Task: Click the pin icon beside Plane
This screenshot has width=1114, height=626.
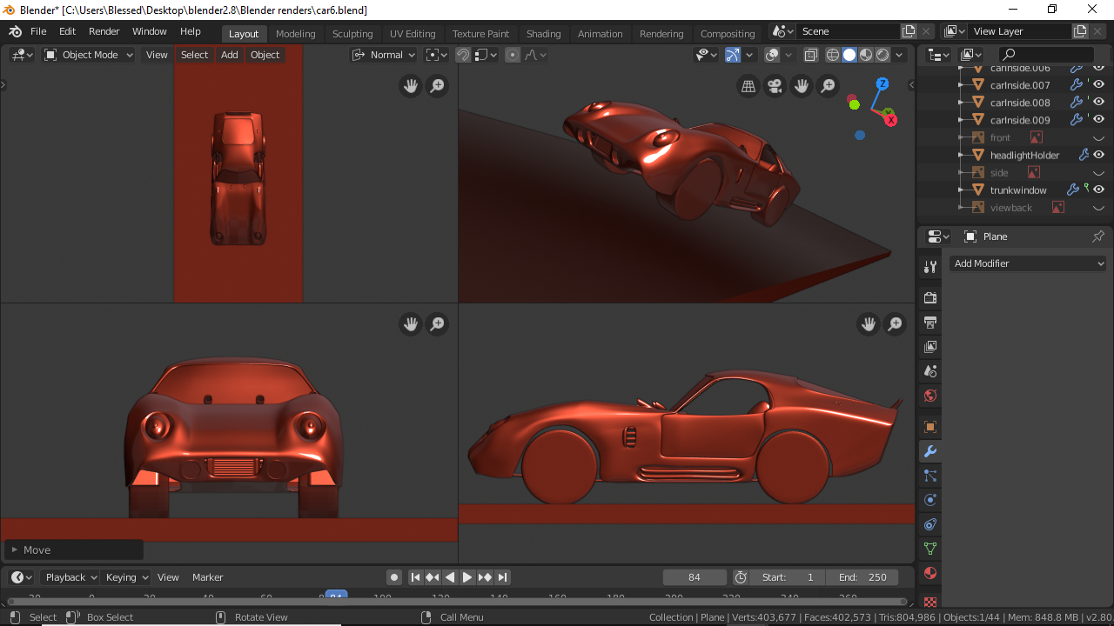Action: 1097,236
